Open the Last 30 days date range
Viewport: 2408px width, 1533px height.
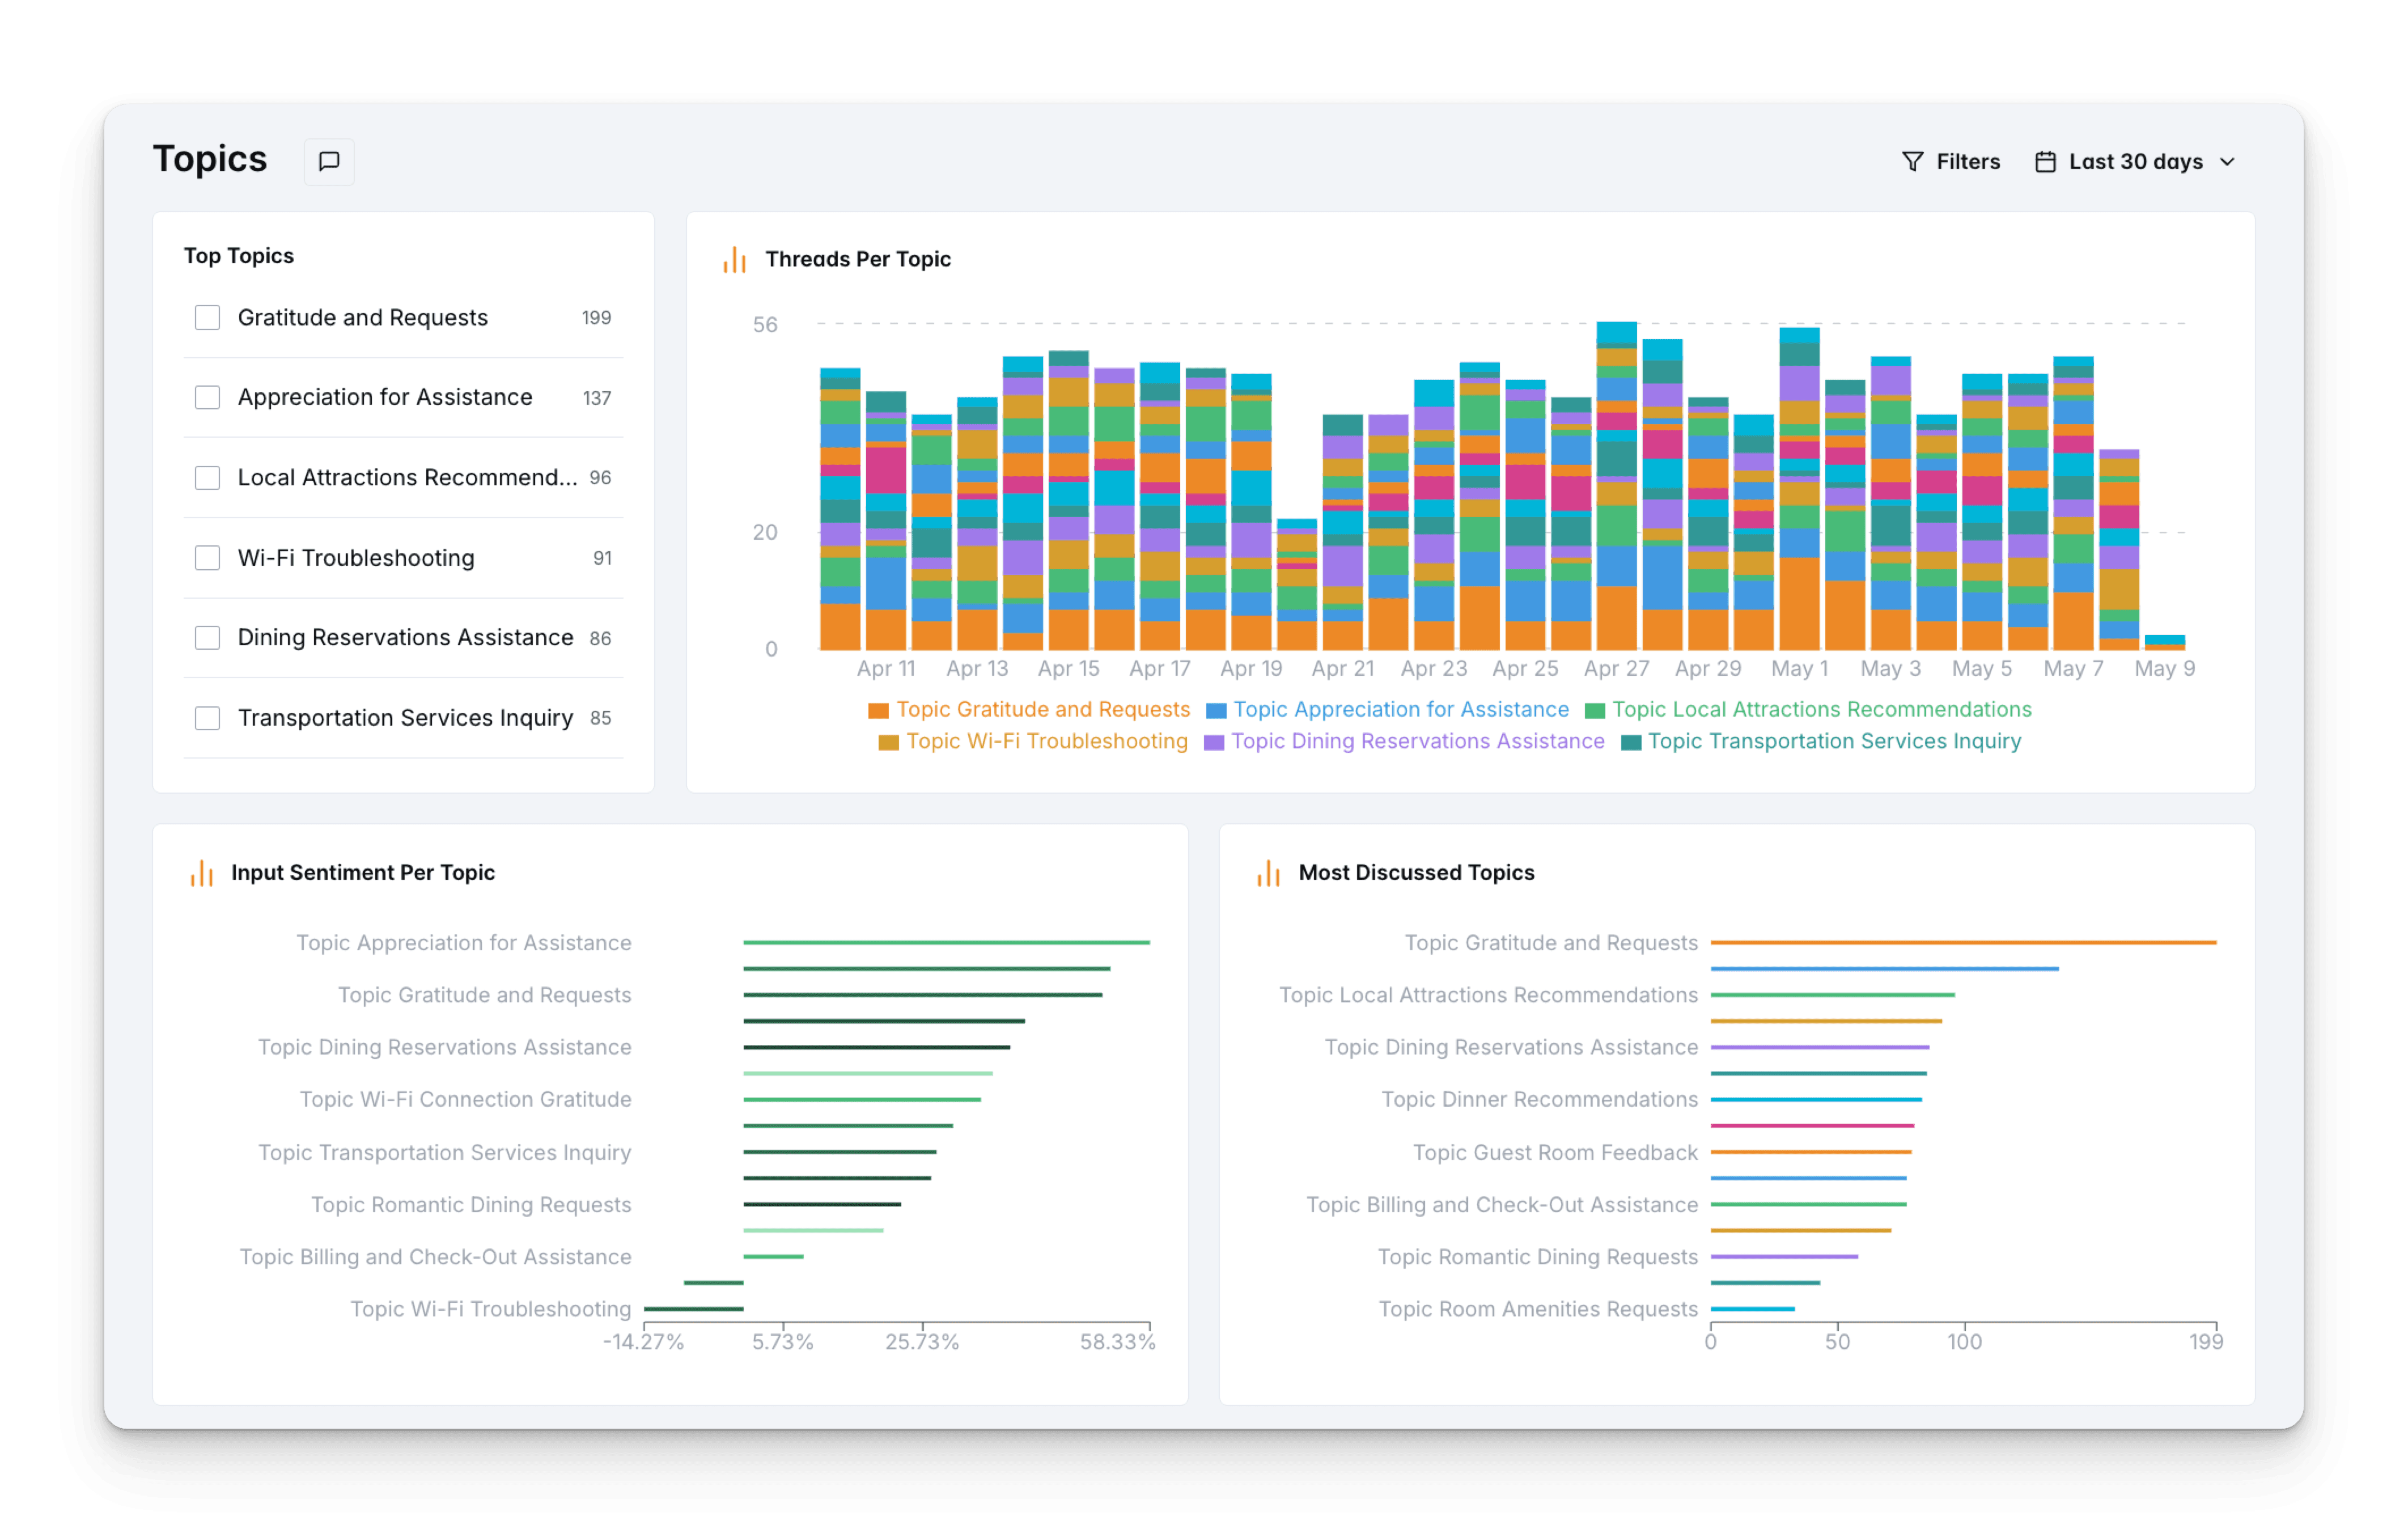point(2135,162)
